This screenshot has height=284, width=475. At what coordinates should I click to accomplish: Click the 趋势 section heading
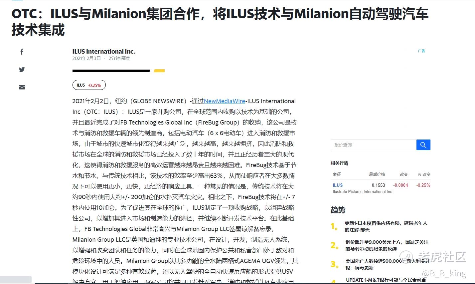pos(338,210)
